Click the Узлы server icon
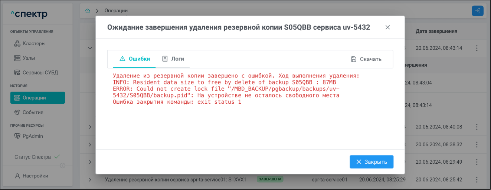Image resolution: width=491 pixels, height=190 pixels. tap(17, 58)
